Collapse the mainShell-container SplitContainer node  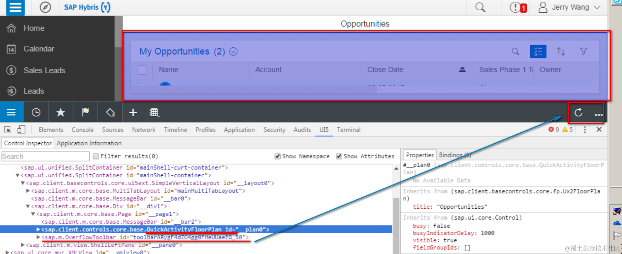pos(18,175)
